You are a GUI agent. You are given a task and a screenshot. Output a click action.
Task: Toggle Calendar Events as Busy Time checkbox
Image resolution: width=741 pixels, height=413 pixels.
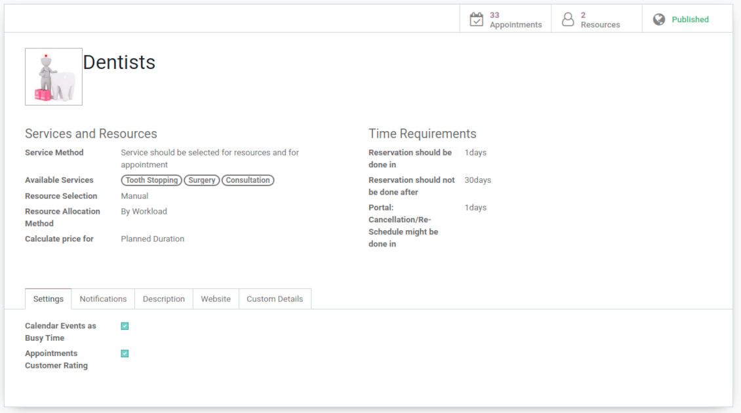[x=125, y=326]
